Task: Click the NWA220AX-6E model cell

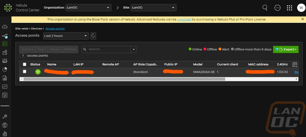Action: [x=204, y=72]
